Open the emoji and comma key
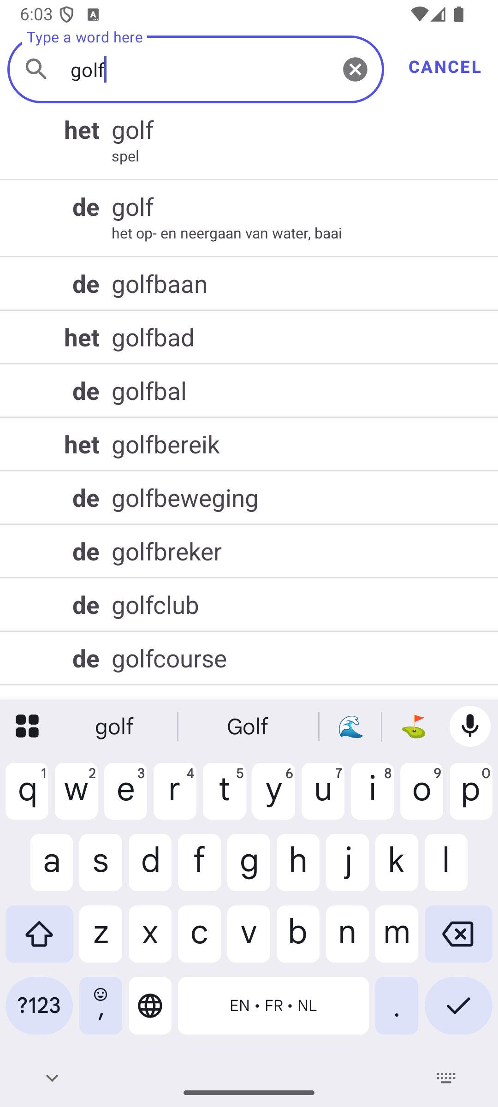The image size is (498, 1107). [101, 1006]
